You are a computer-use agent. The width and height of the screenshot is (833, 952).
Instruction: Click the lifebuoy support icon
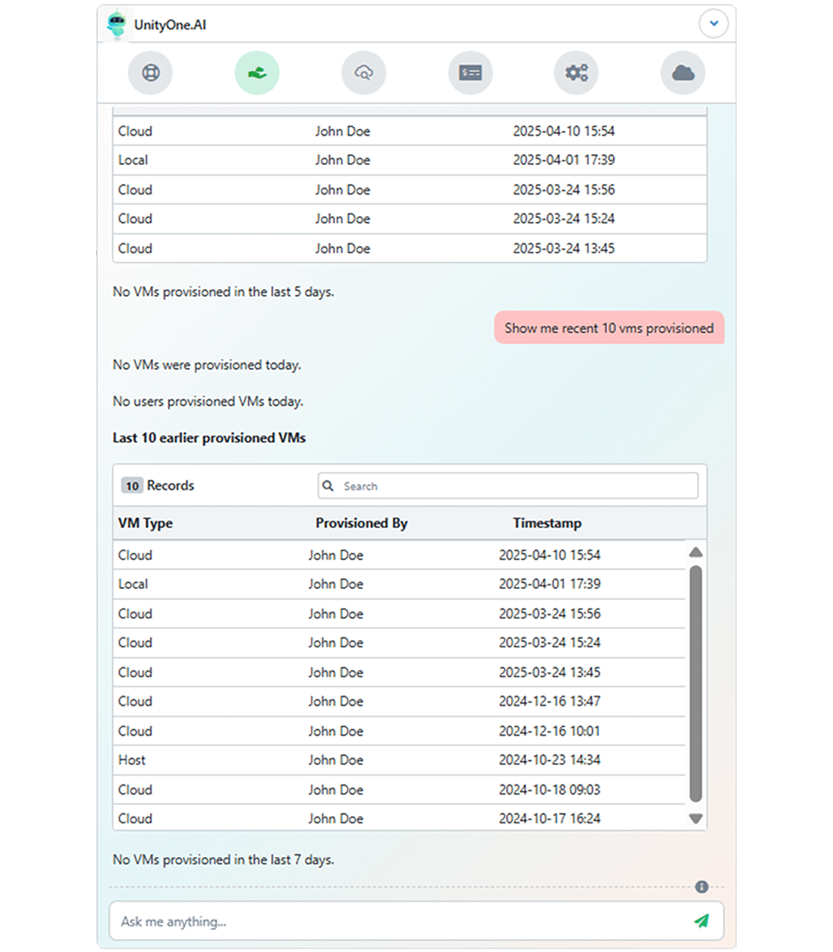(x=151, y=73)
